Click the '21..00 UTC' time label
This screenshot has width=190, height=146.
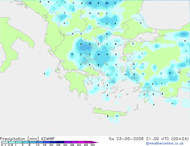tap(157, 139)
